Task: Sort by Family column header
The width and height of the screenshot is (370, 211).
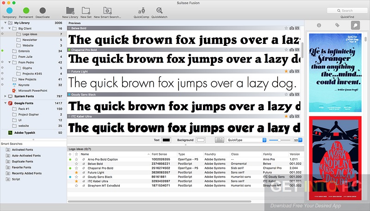Action: (x=275, y=154)
